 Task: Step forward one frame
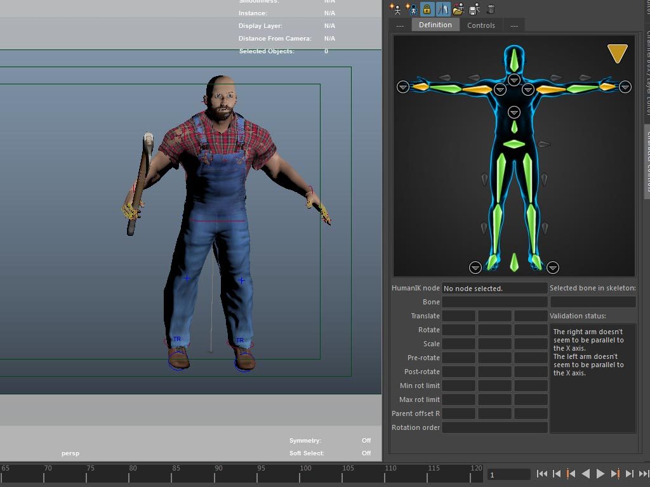tap(629, 474)
